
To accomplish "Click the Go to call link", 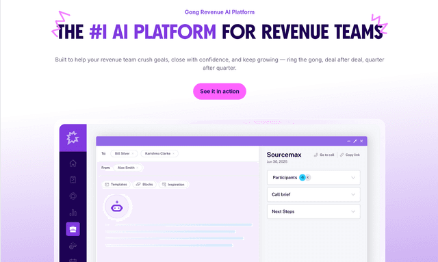I will (324, 155).
